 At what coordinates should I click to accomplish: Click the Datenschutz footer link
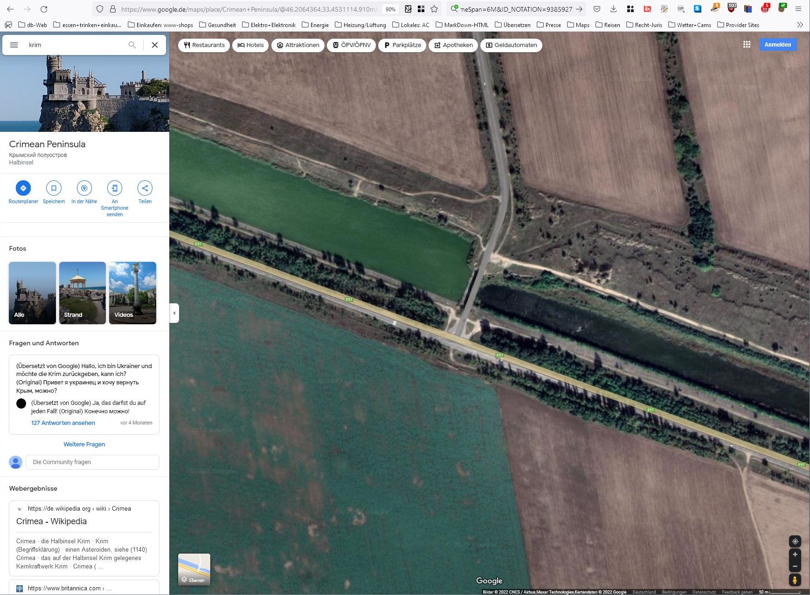pos(704,592)
